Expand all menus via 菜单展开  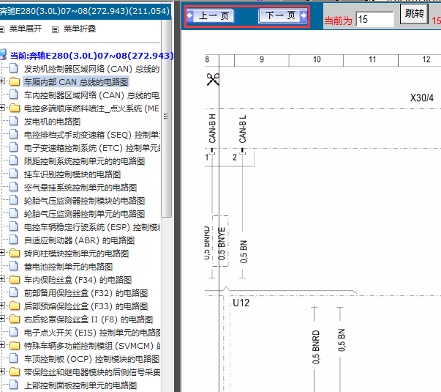(x=26, y=29)
